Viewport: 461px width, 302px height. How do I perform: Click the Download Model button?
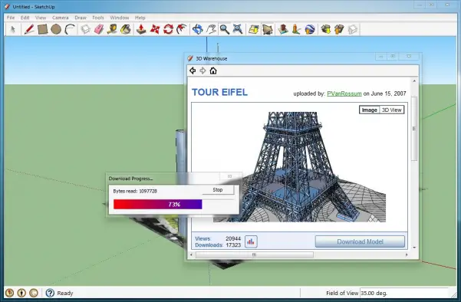point(360,241)
